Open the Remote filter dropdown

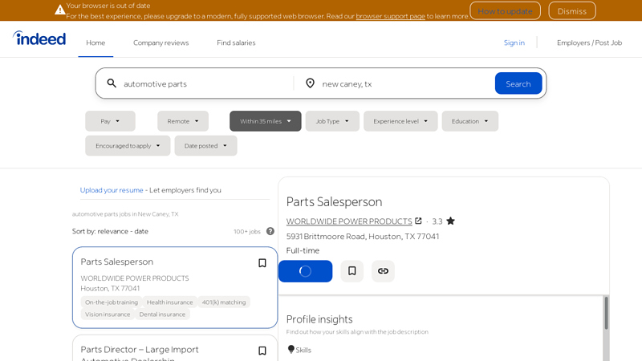pyautogui.click(x=183, y=121)
